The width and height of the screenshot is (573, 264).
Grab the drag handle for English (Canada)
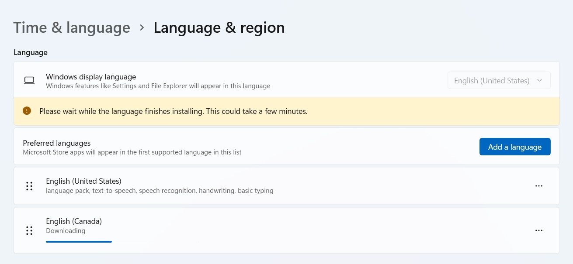(29, 230)
